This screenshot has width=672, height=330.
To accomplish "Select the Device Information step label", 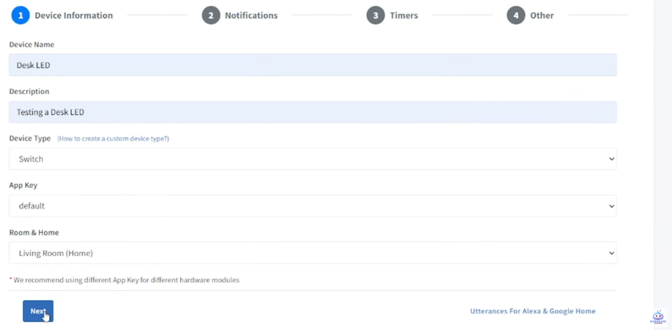I will (x=73, y=16).
